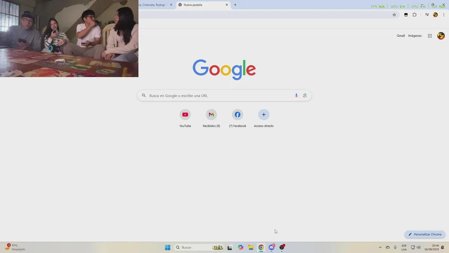This screenshot has width=449, height=253.
Task: Open OBS Studio taskbar icon
Action: pyautogui.click(x=282, y=247)
